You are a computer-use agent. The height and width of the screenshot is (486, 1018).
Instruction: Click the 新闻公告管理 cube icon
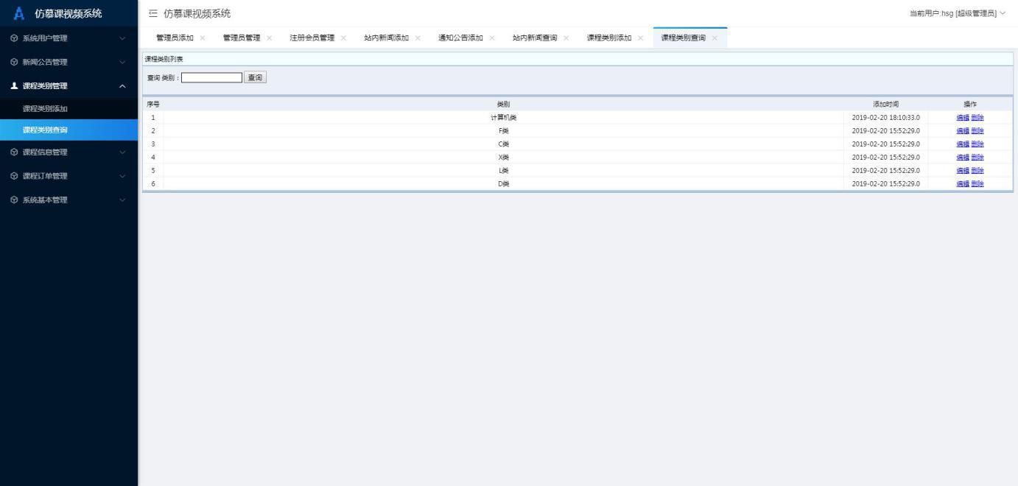click(x=14, y=62)
